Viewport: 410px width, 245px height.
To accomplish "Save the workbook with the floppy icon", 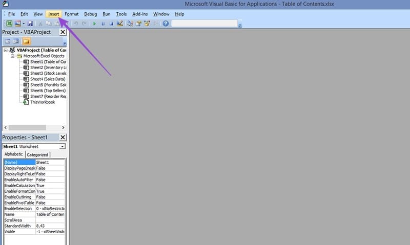I will coord(30,24).
